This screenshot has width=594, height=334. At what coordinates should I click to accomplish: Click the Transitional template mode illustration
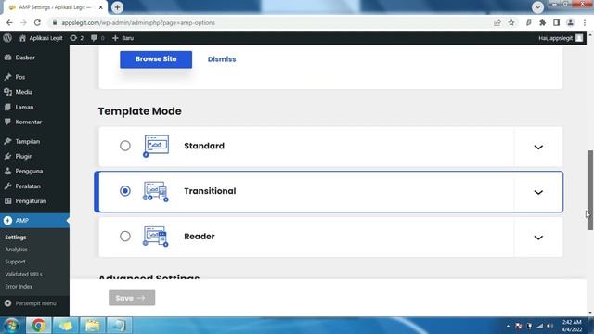[156, 191]
